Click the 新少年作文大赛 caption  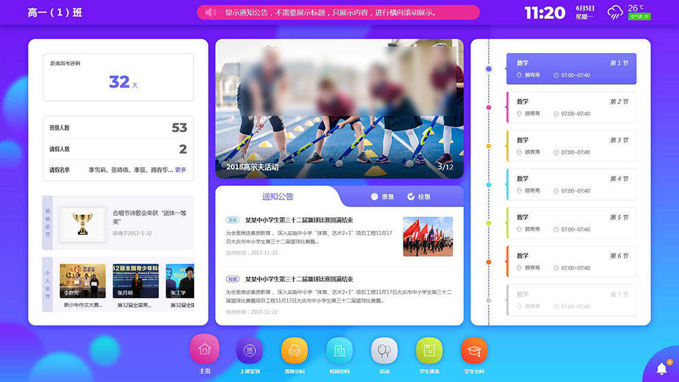point(83,305)
